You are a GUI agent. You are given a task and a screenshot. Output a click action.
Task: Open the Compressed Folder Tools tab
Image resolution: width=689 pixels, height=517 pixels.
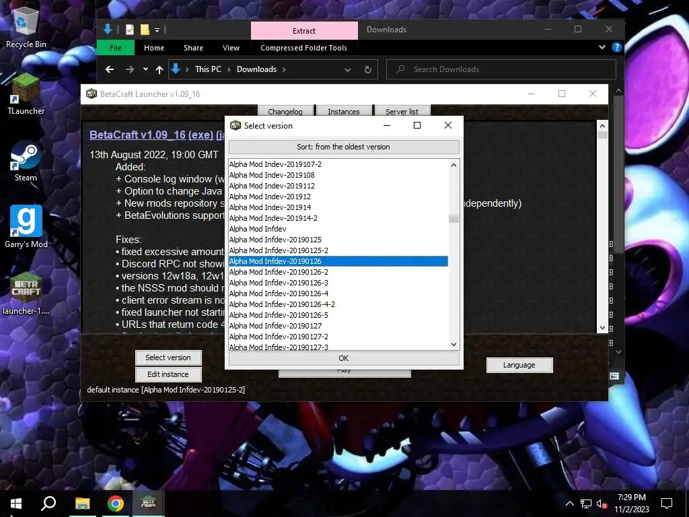[303, 48]
